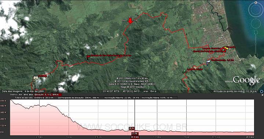
Task: Reset view to north with N compass button
Action: (x=256, y=3)
